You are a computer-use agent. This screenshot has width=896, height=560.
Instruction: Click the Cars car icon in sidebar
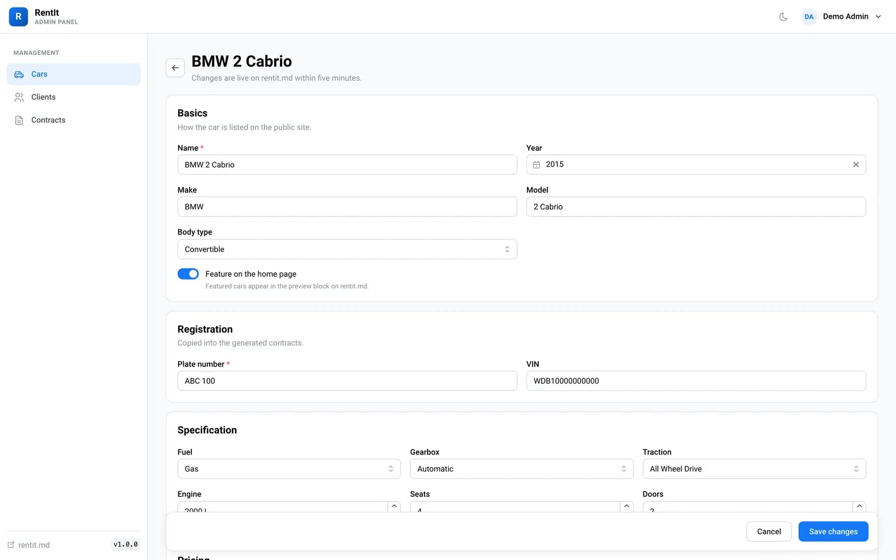19,74
